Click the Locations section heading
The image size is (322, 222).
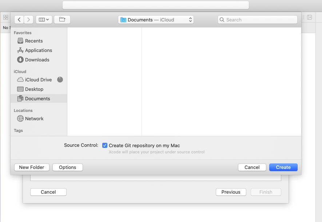23,110
